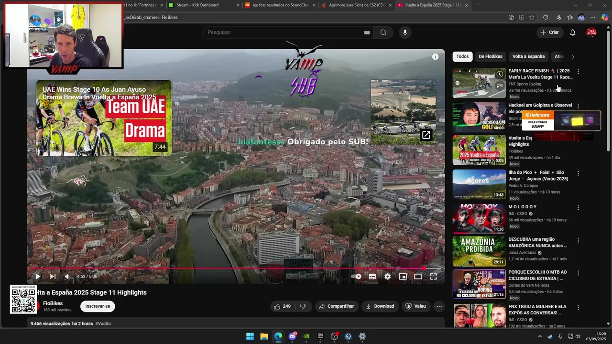Open the Steam tray icon
The width and height of the screenshot is (612, 344).
[x=550, y=336]
